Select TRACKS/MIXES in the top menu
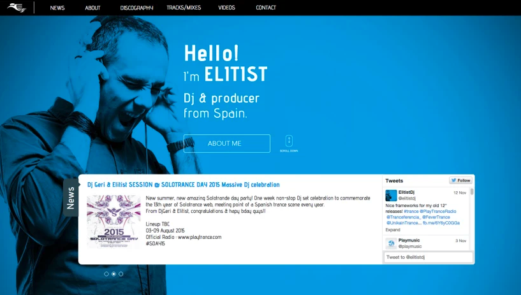The height and width of the screenshot is (295, 521). tap(184, 8)
